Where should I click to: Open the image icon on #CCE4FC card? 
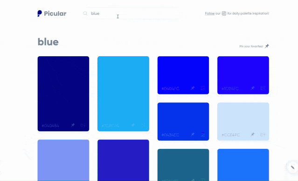[x=263, y=134]
